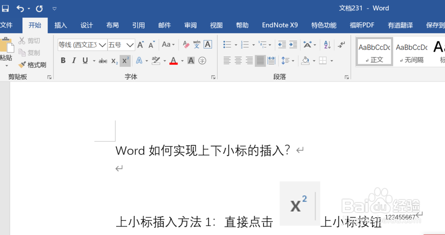Toggle underline formatting
445x235 pixels.
(x=85, y=61)
